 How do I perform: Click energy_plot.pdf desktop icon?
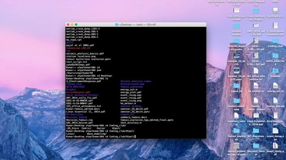pyautogui.click(x=275, y=100)
